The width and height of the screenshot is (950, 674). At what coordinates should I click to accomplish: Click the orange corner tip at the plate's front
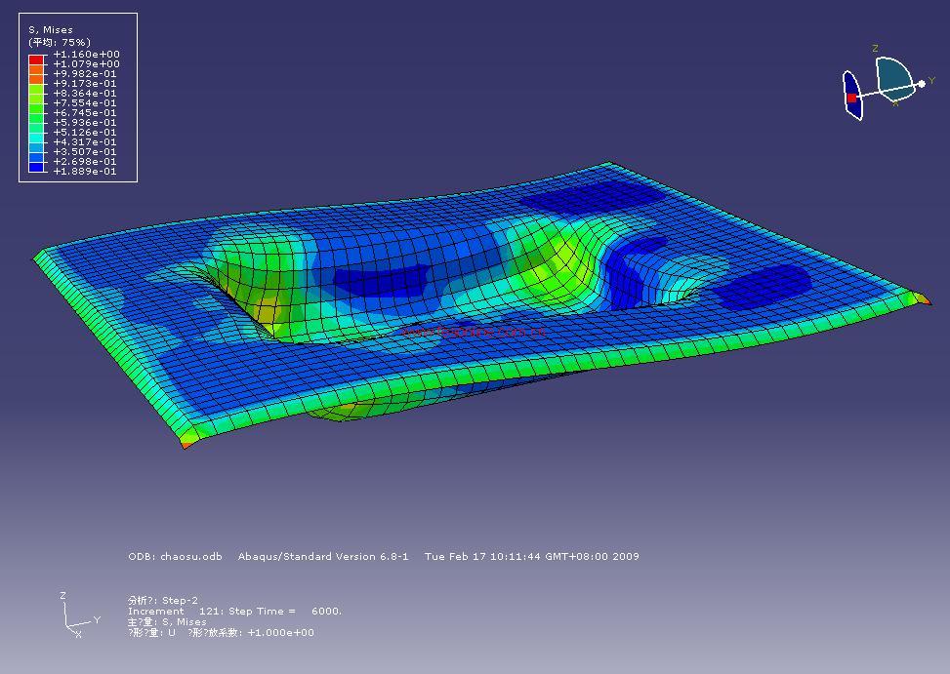coord(186,445)
